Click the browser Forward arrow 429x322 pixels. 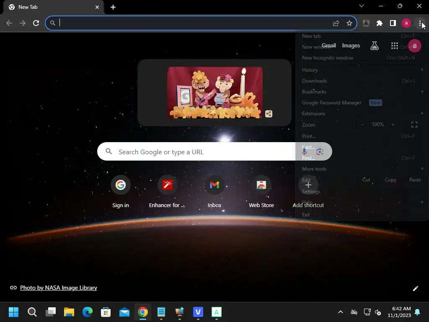23,23
